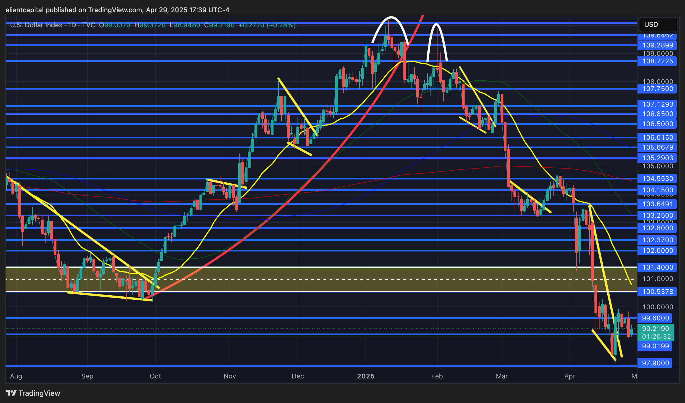This screenshot has width=685, height=403.
Task: Click the 101.4000 zone upper label
Action: [x=657, y=267]
